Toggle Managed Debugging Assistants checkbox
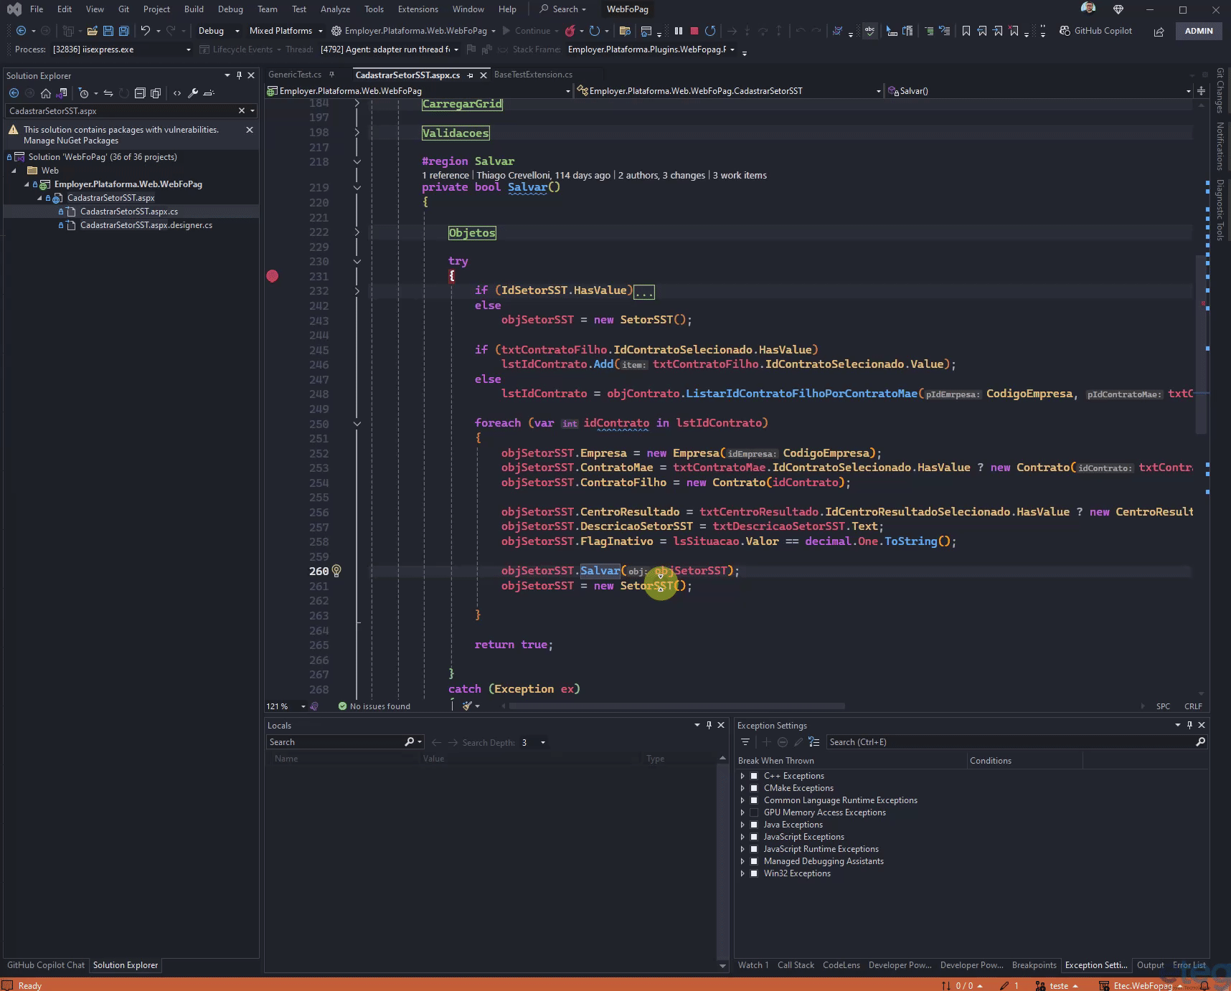1231x991 pixels. click(x=754, y=861)
